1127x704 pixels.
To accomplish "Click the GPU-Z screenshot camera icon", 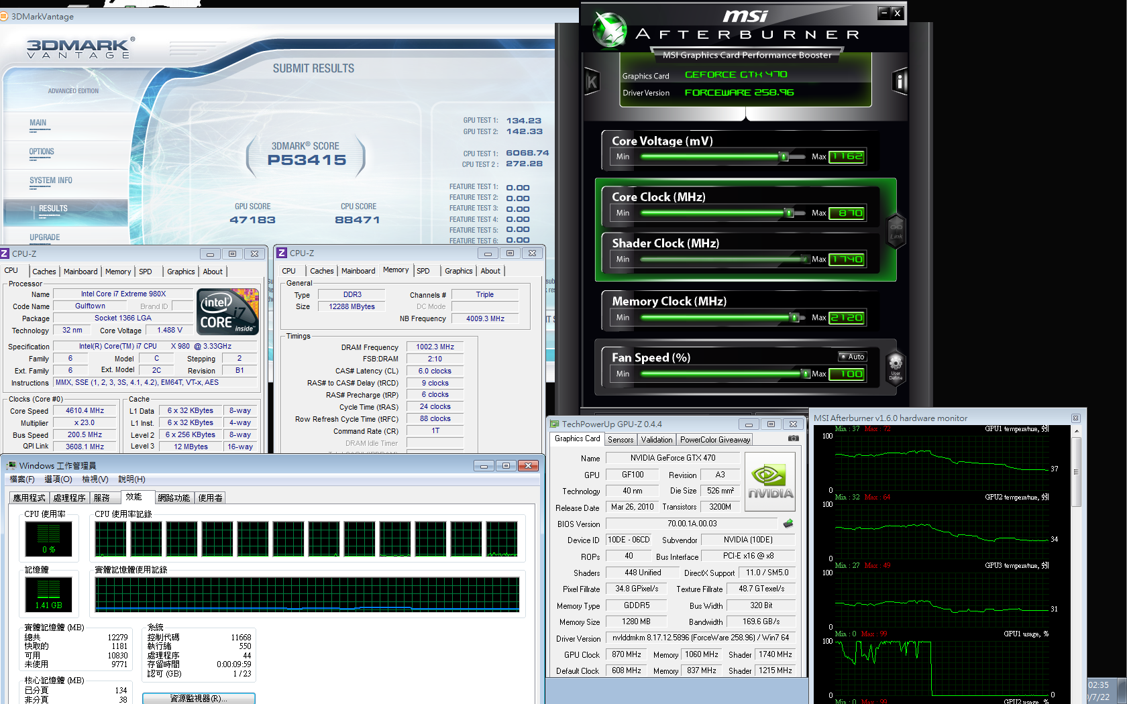I will [794, 438].
